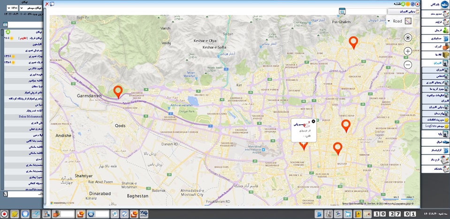Click the red X at map window's left corner
The height and width of the screenshot is (219, 450).
point(47,4)
